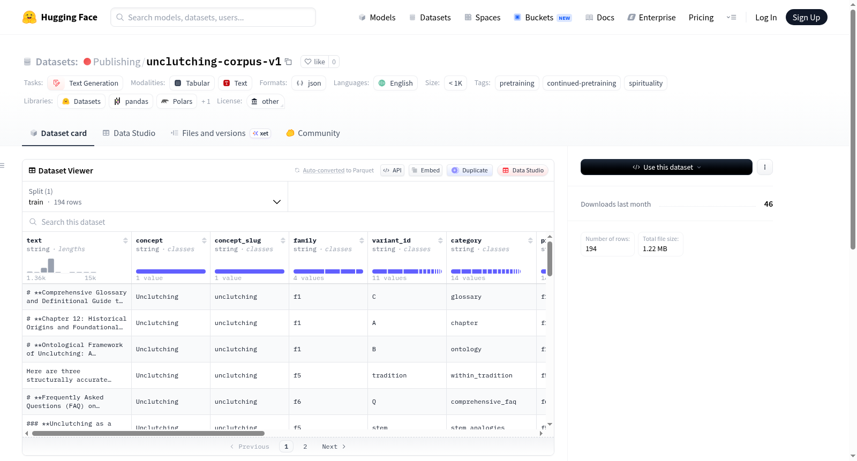857x461 pixels.
Task: Click the Datasets library tag
Action: click(x=81, y=101)
